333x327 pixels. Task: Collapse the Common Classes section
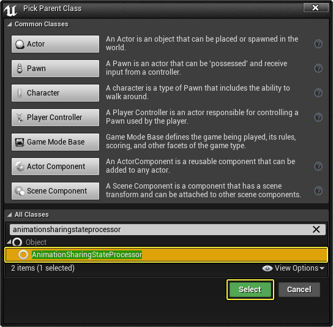pyautogui.click(x=9, y=24)
